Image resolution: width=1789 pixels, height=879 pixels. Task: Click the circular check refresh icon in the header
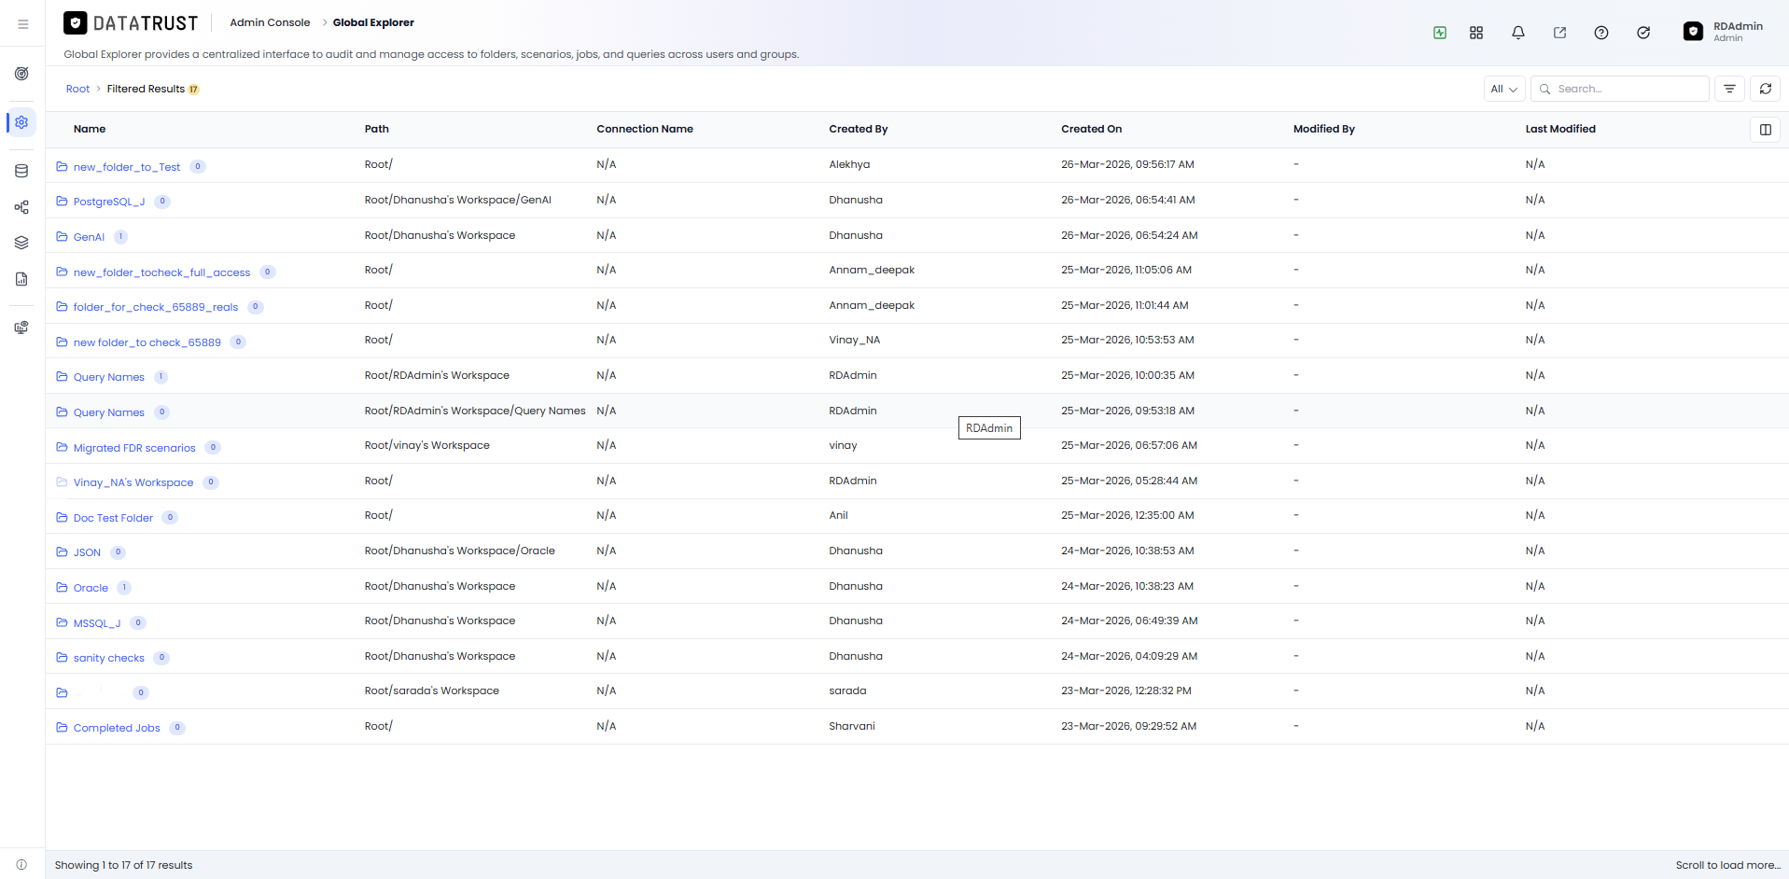1643,33
